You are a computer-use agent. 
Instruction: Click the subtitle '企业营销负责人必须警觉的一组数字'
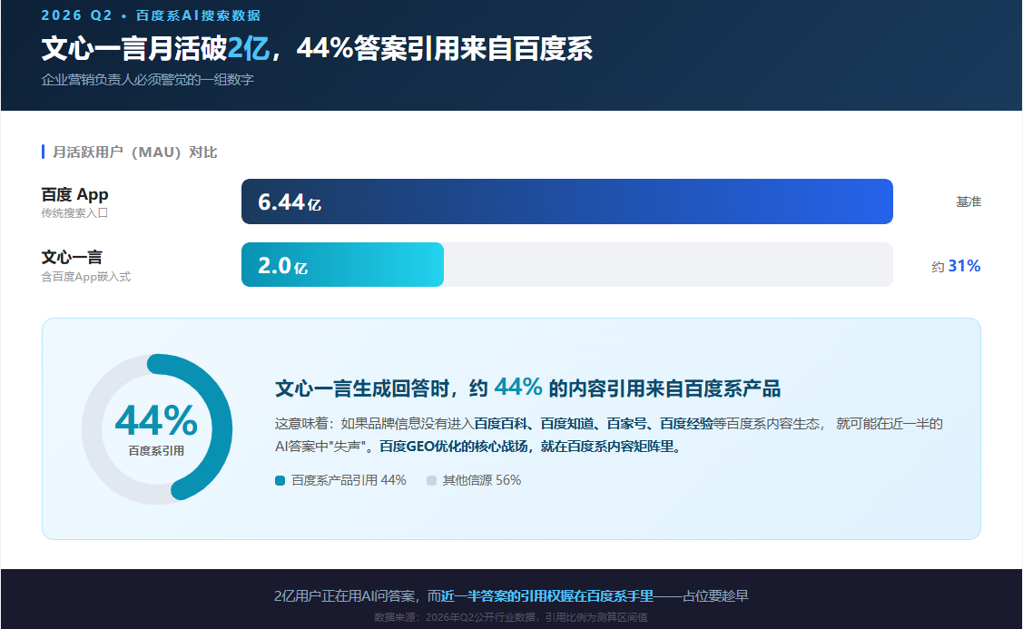tap(147, 80)
